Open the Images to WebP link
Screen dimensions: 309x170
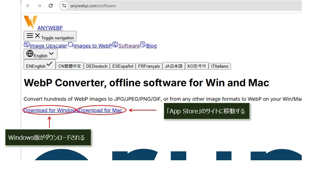(93, 46)
